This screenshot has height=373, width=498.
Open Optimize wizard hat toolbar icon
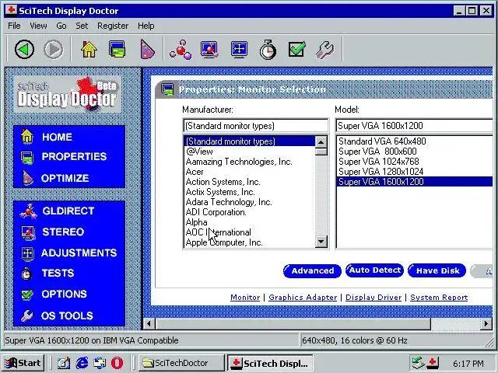(x=147, y=49)
